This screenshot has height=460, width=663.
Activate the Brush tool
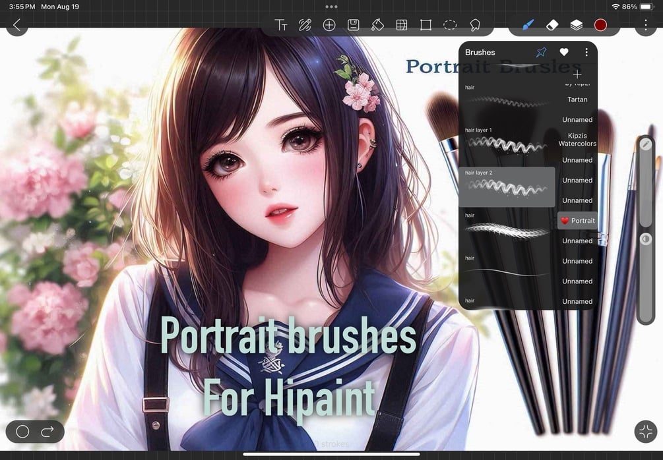pos(528,25)
